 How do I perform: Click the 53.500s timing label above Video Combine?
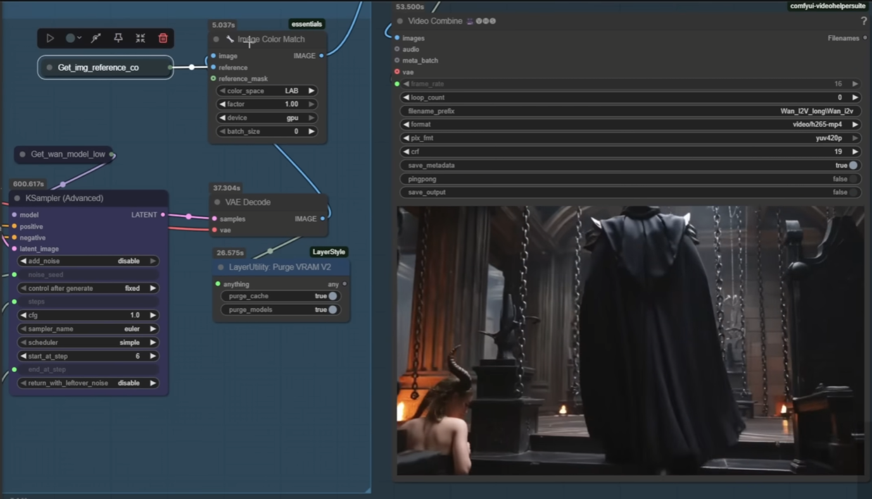pos(410,7)
